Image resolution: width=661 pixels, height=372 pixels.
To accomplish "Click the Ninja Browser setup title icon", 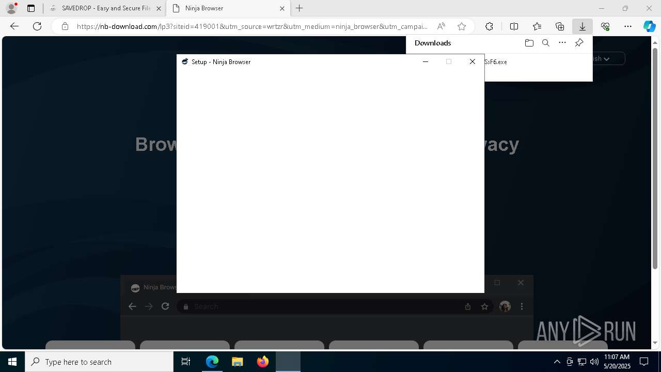I will [x=185, y=61].
